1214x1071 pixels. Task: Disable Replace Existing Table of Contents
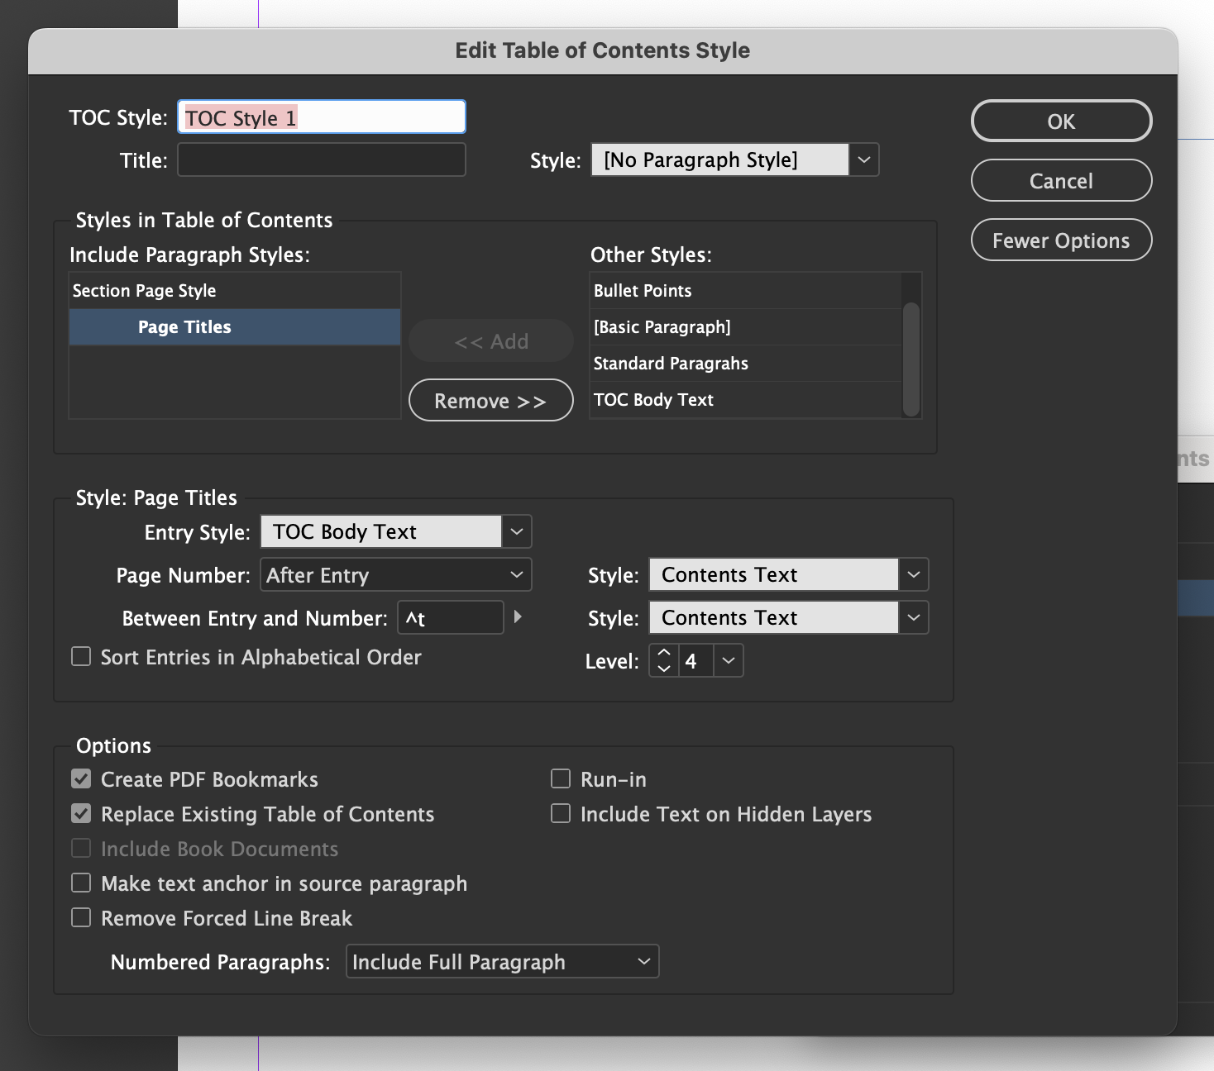80,813
